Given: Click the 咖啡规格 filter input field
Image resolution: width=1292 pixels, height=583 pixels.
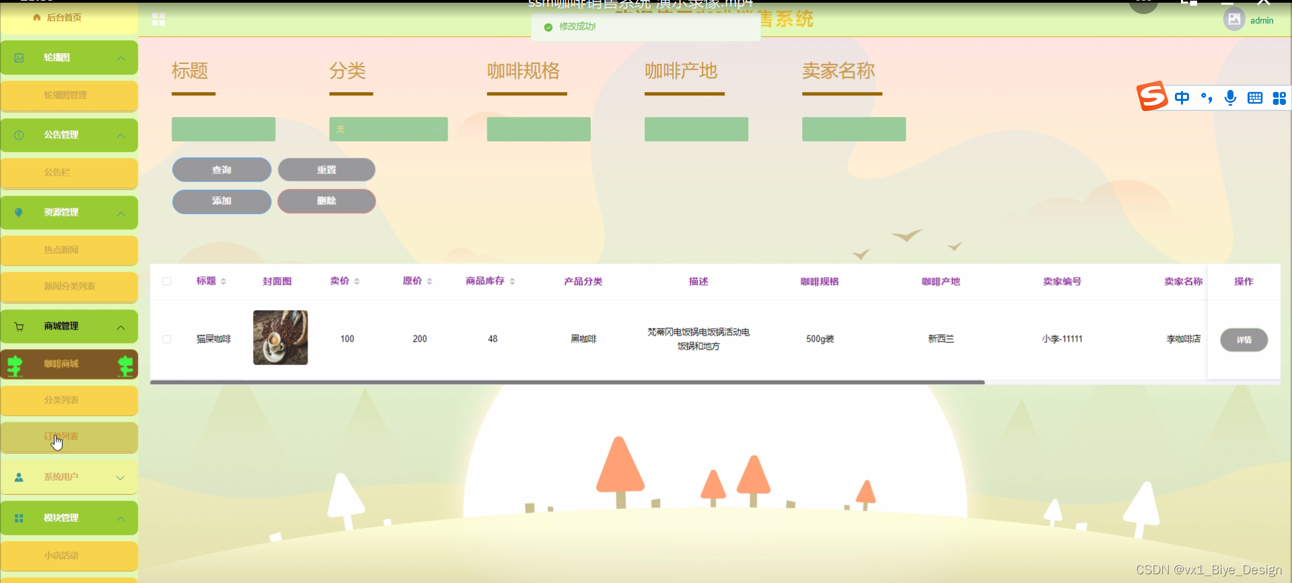Looking at the screenshot, I should [x=538, y=129].
